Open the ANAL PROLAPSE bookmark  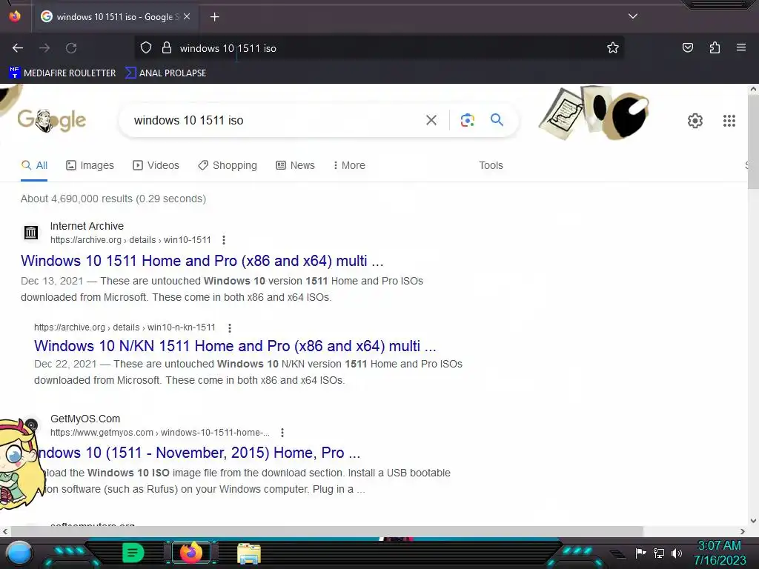(166, 73)
